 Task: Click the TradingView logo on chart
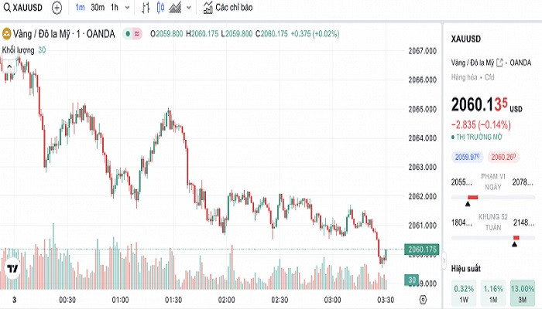click(12, 270)
